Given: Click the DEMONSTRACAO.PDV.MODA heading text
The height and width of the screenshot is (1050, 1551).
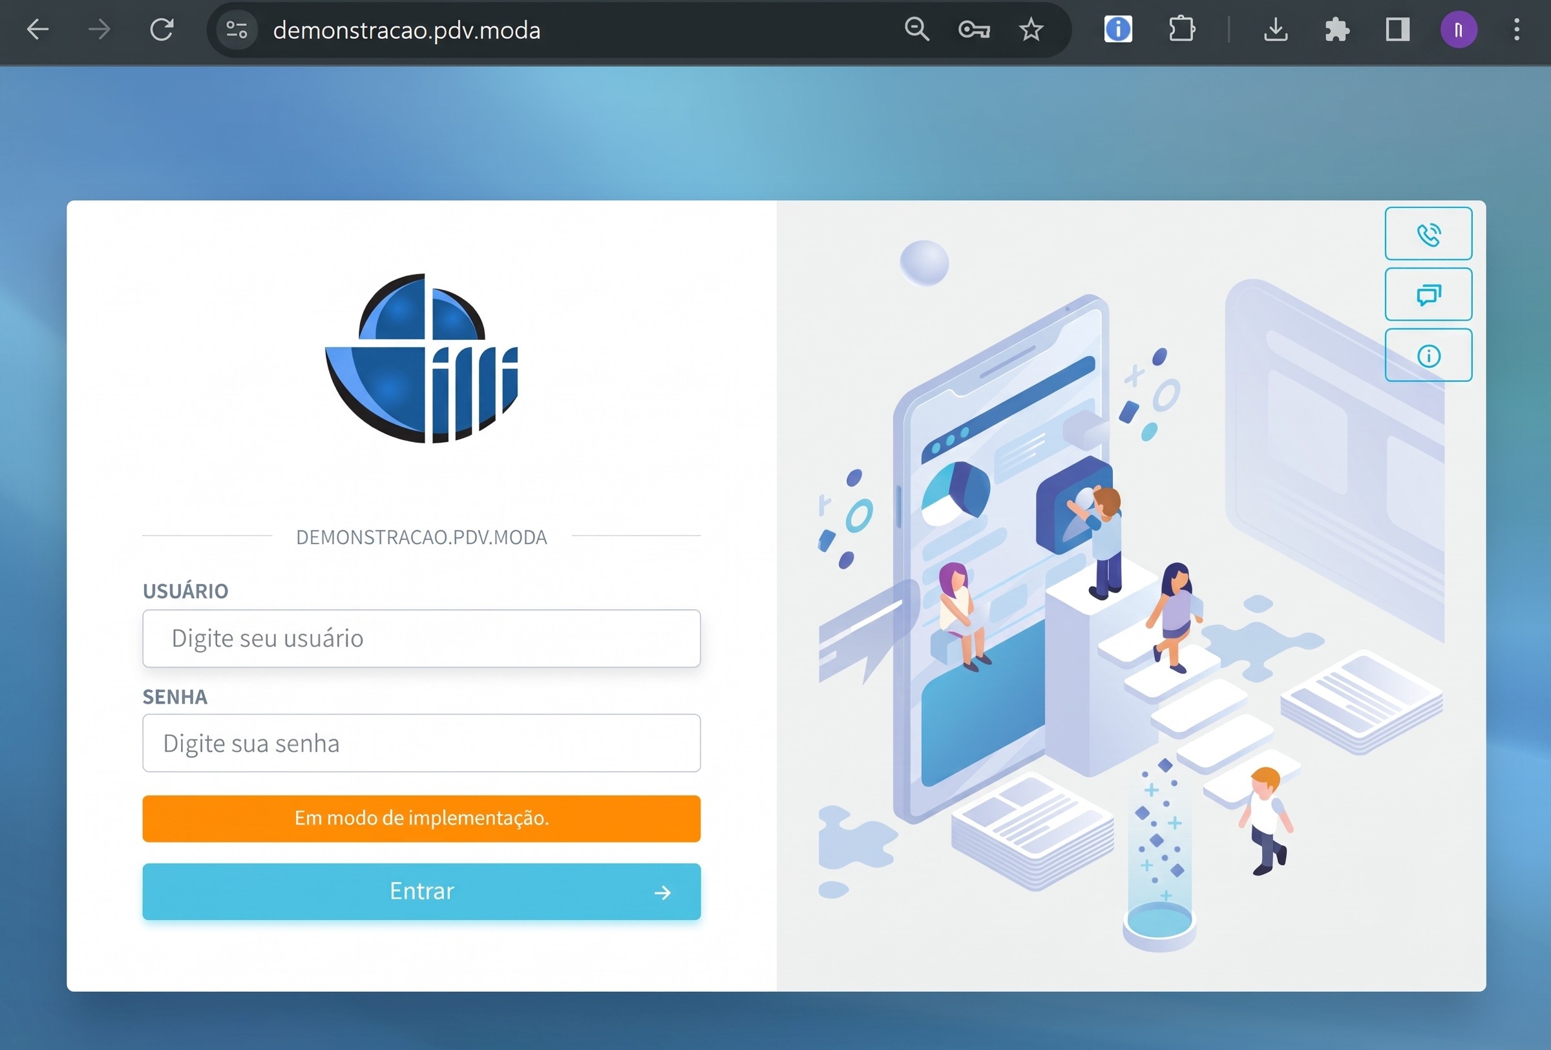Looking at the screenshot, I should 422,537.
